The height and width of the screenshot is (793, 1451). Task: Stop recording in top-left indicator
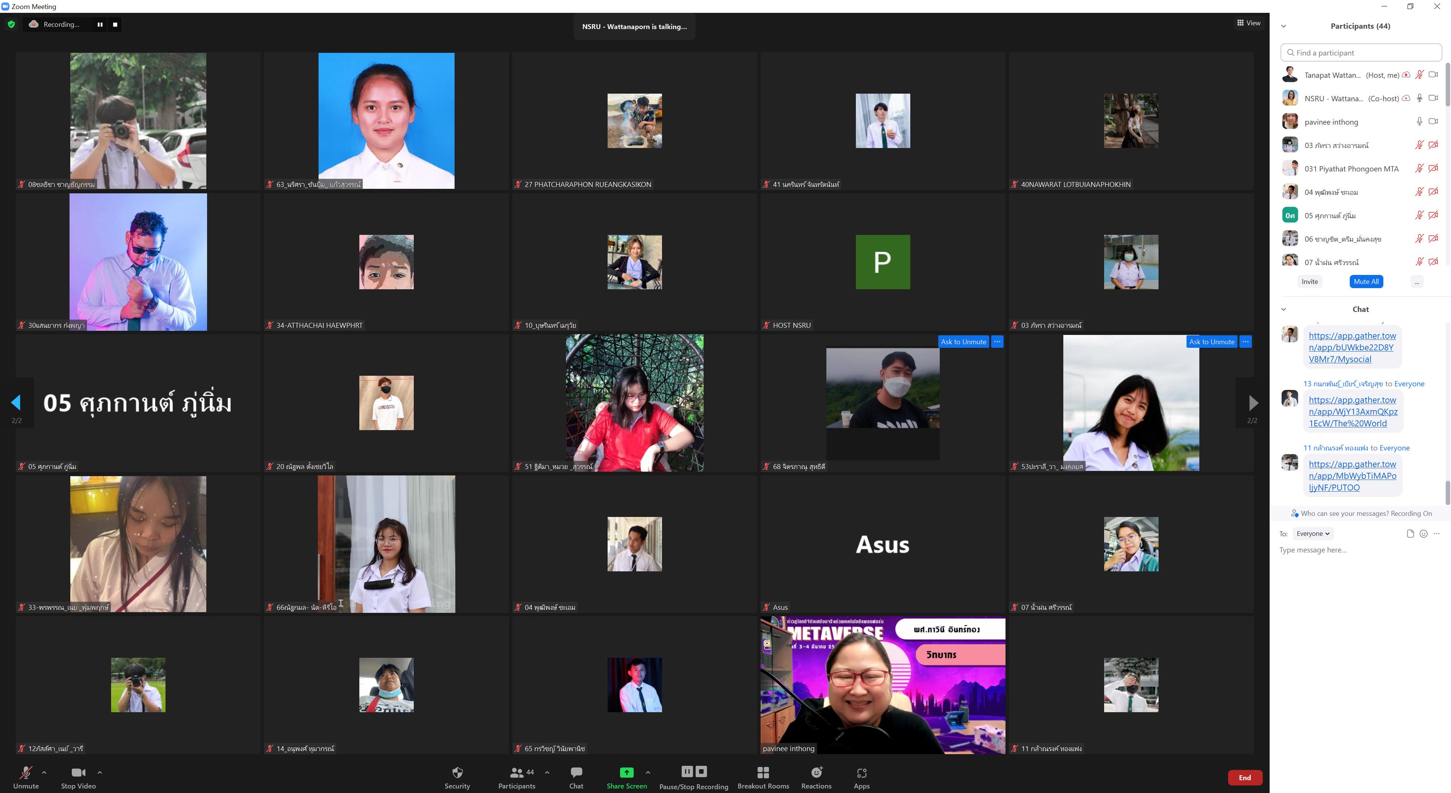[115, 24]
